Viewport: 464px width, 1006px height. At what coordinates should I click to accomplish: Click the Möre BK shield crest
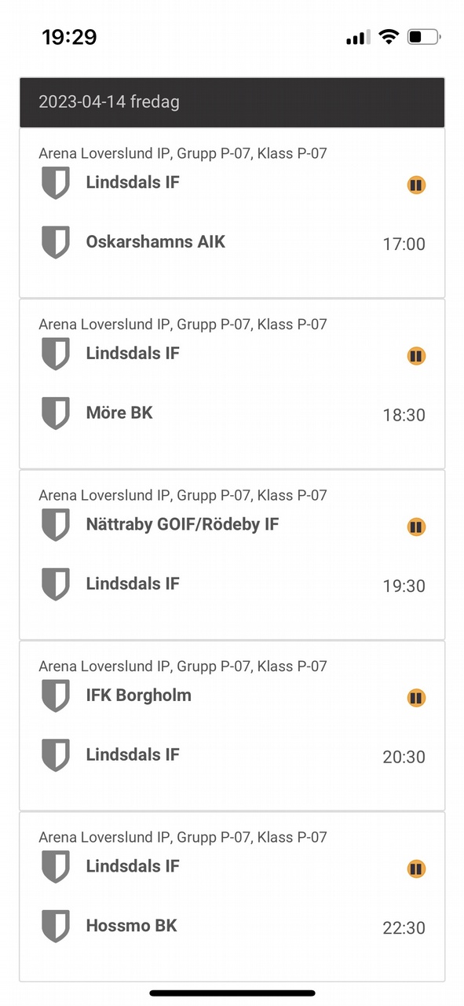pos(56,413)
